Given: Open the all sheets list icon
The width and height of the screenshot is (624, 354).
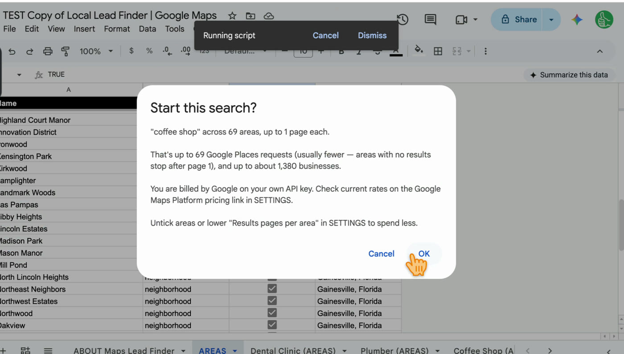Looking at the screenshot, I should click(48, 350).
